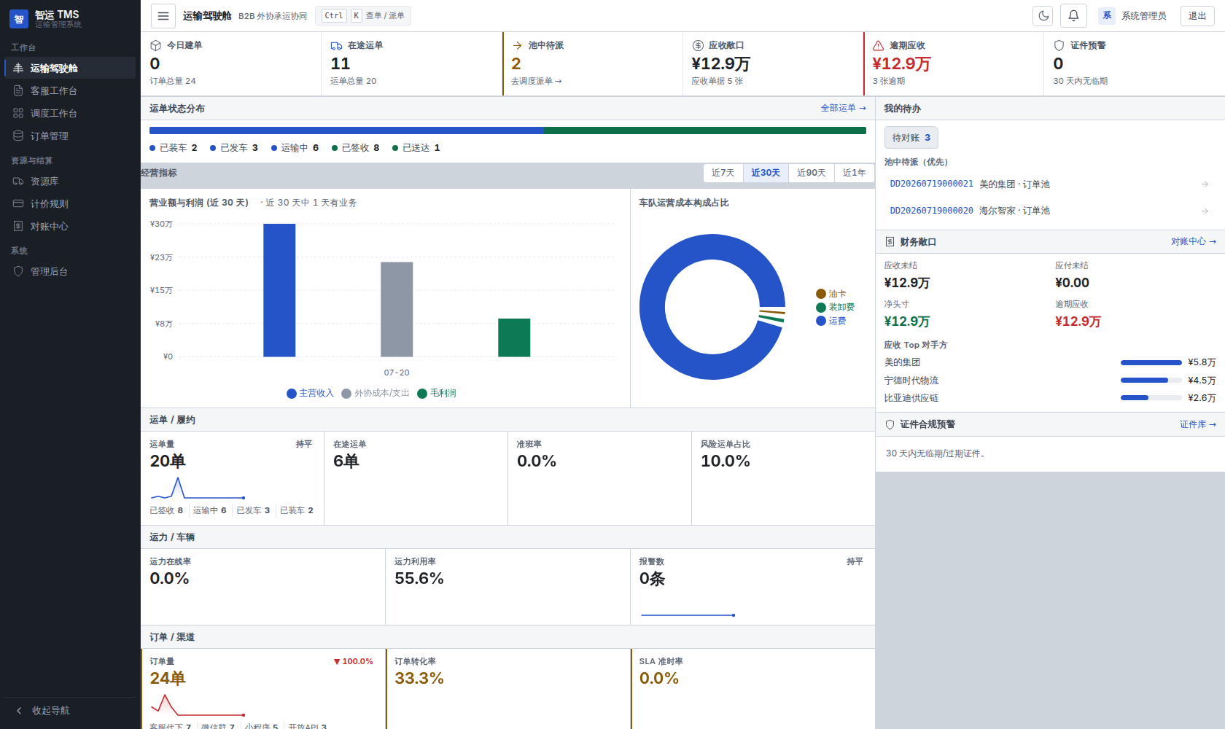Image resolution: width=1225 pixels, height=729 pixels.
Task: Open 调度工作台 via its grid icon
Action: click(18, 113)
